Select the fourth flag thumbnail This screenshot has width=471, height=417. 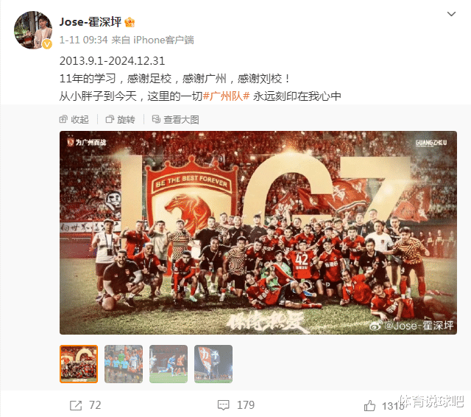pyautogui.click(x=213, y=364)
